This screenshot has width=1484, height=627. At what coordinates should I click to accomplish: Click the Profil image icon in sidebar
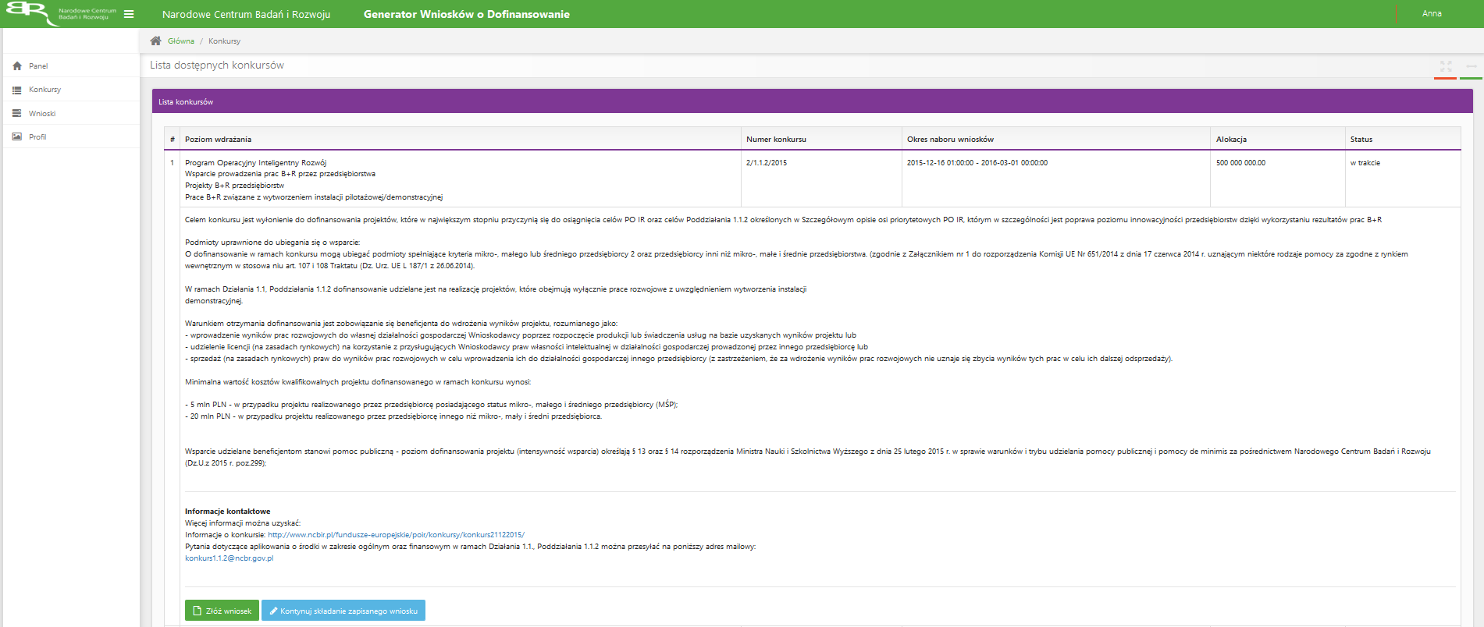[x=17, y=136]
